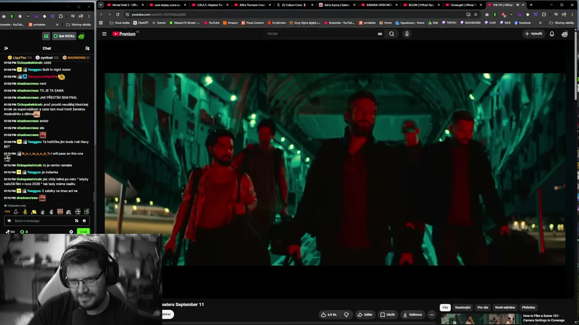Select the Přehráno filter chip

click(528, 307)
